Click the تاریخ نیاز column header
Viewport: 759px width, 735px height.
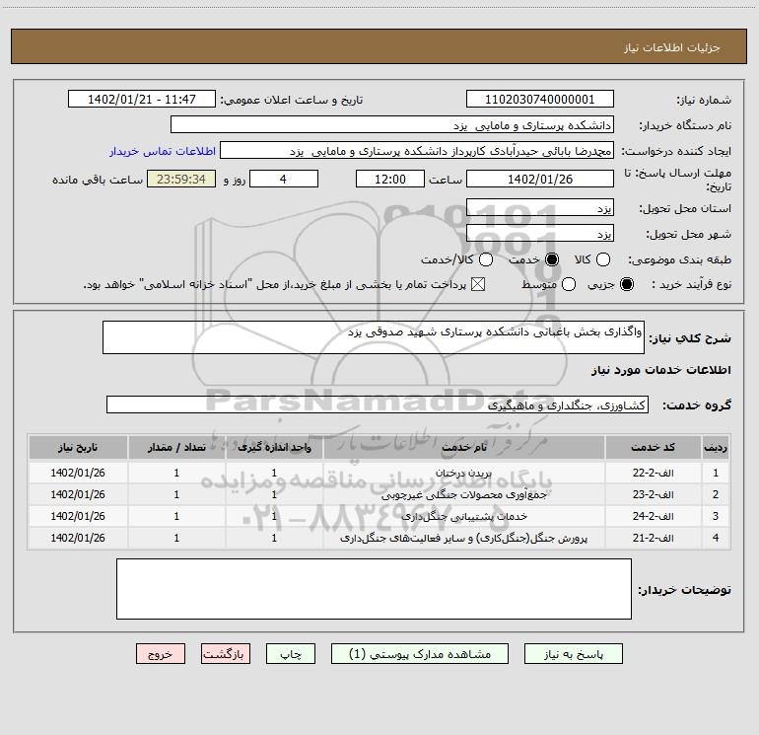(x=78, y=447)
